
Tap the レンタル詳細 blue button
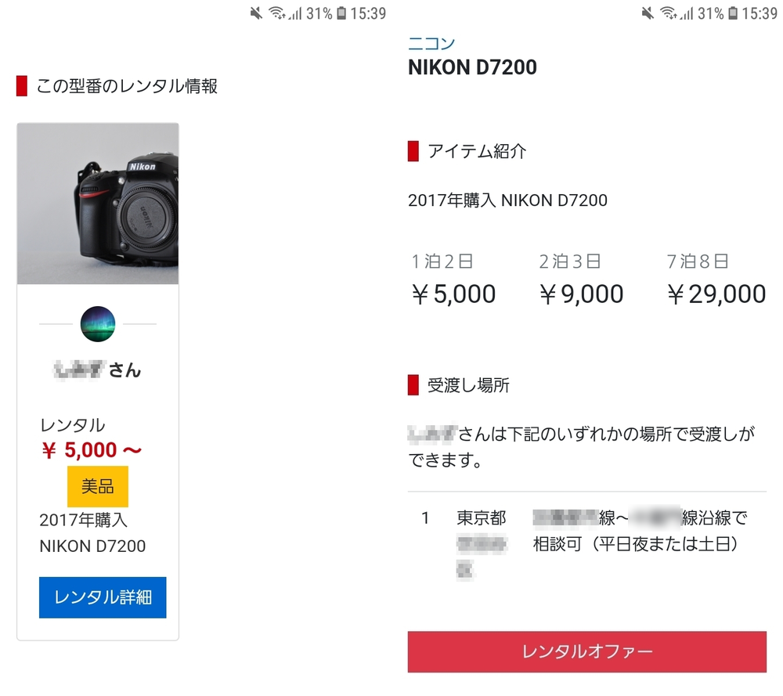[103, 597]
